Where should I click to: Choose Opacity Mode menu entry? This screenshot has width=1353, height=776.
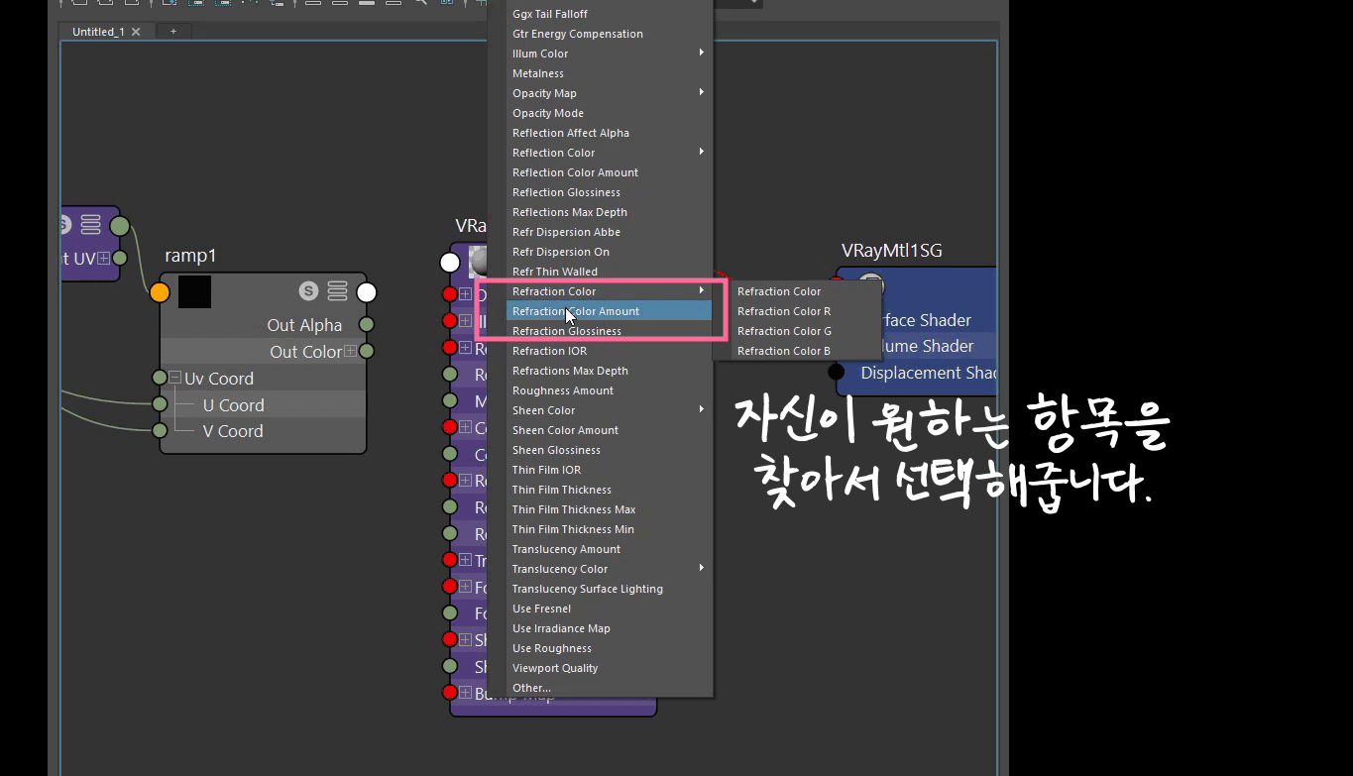pyautogui.click(x=610, y=113)
